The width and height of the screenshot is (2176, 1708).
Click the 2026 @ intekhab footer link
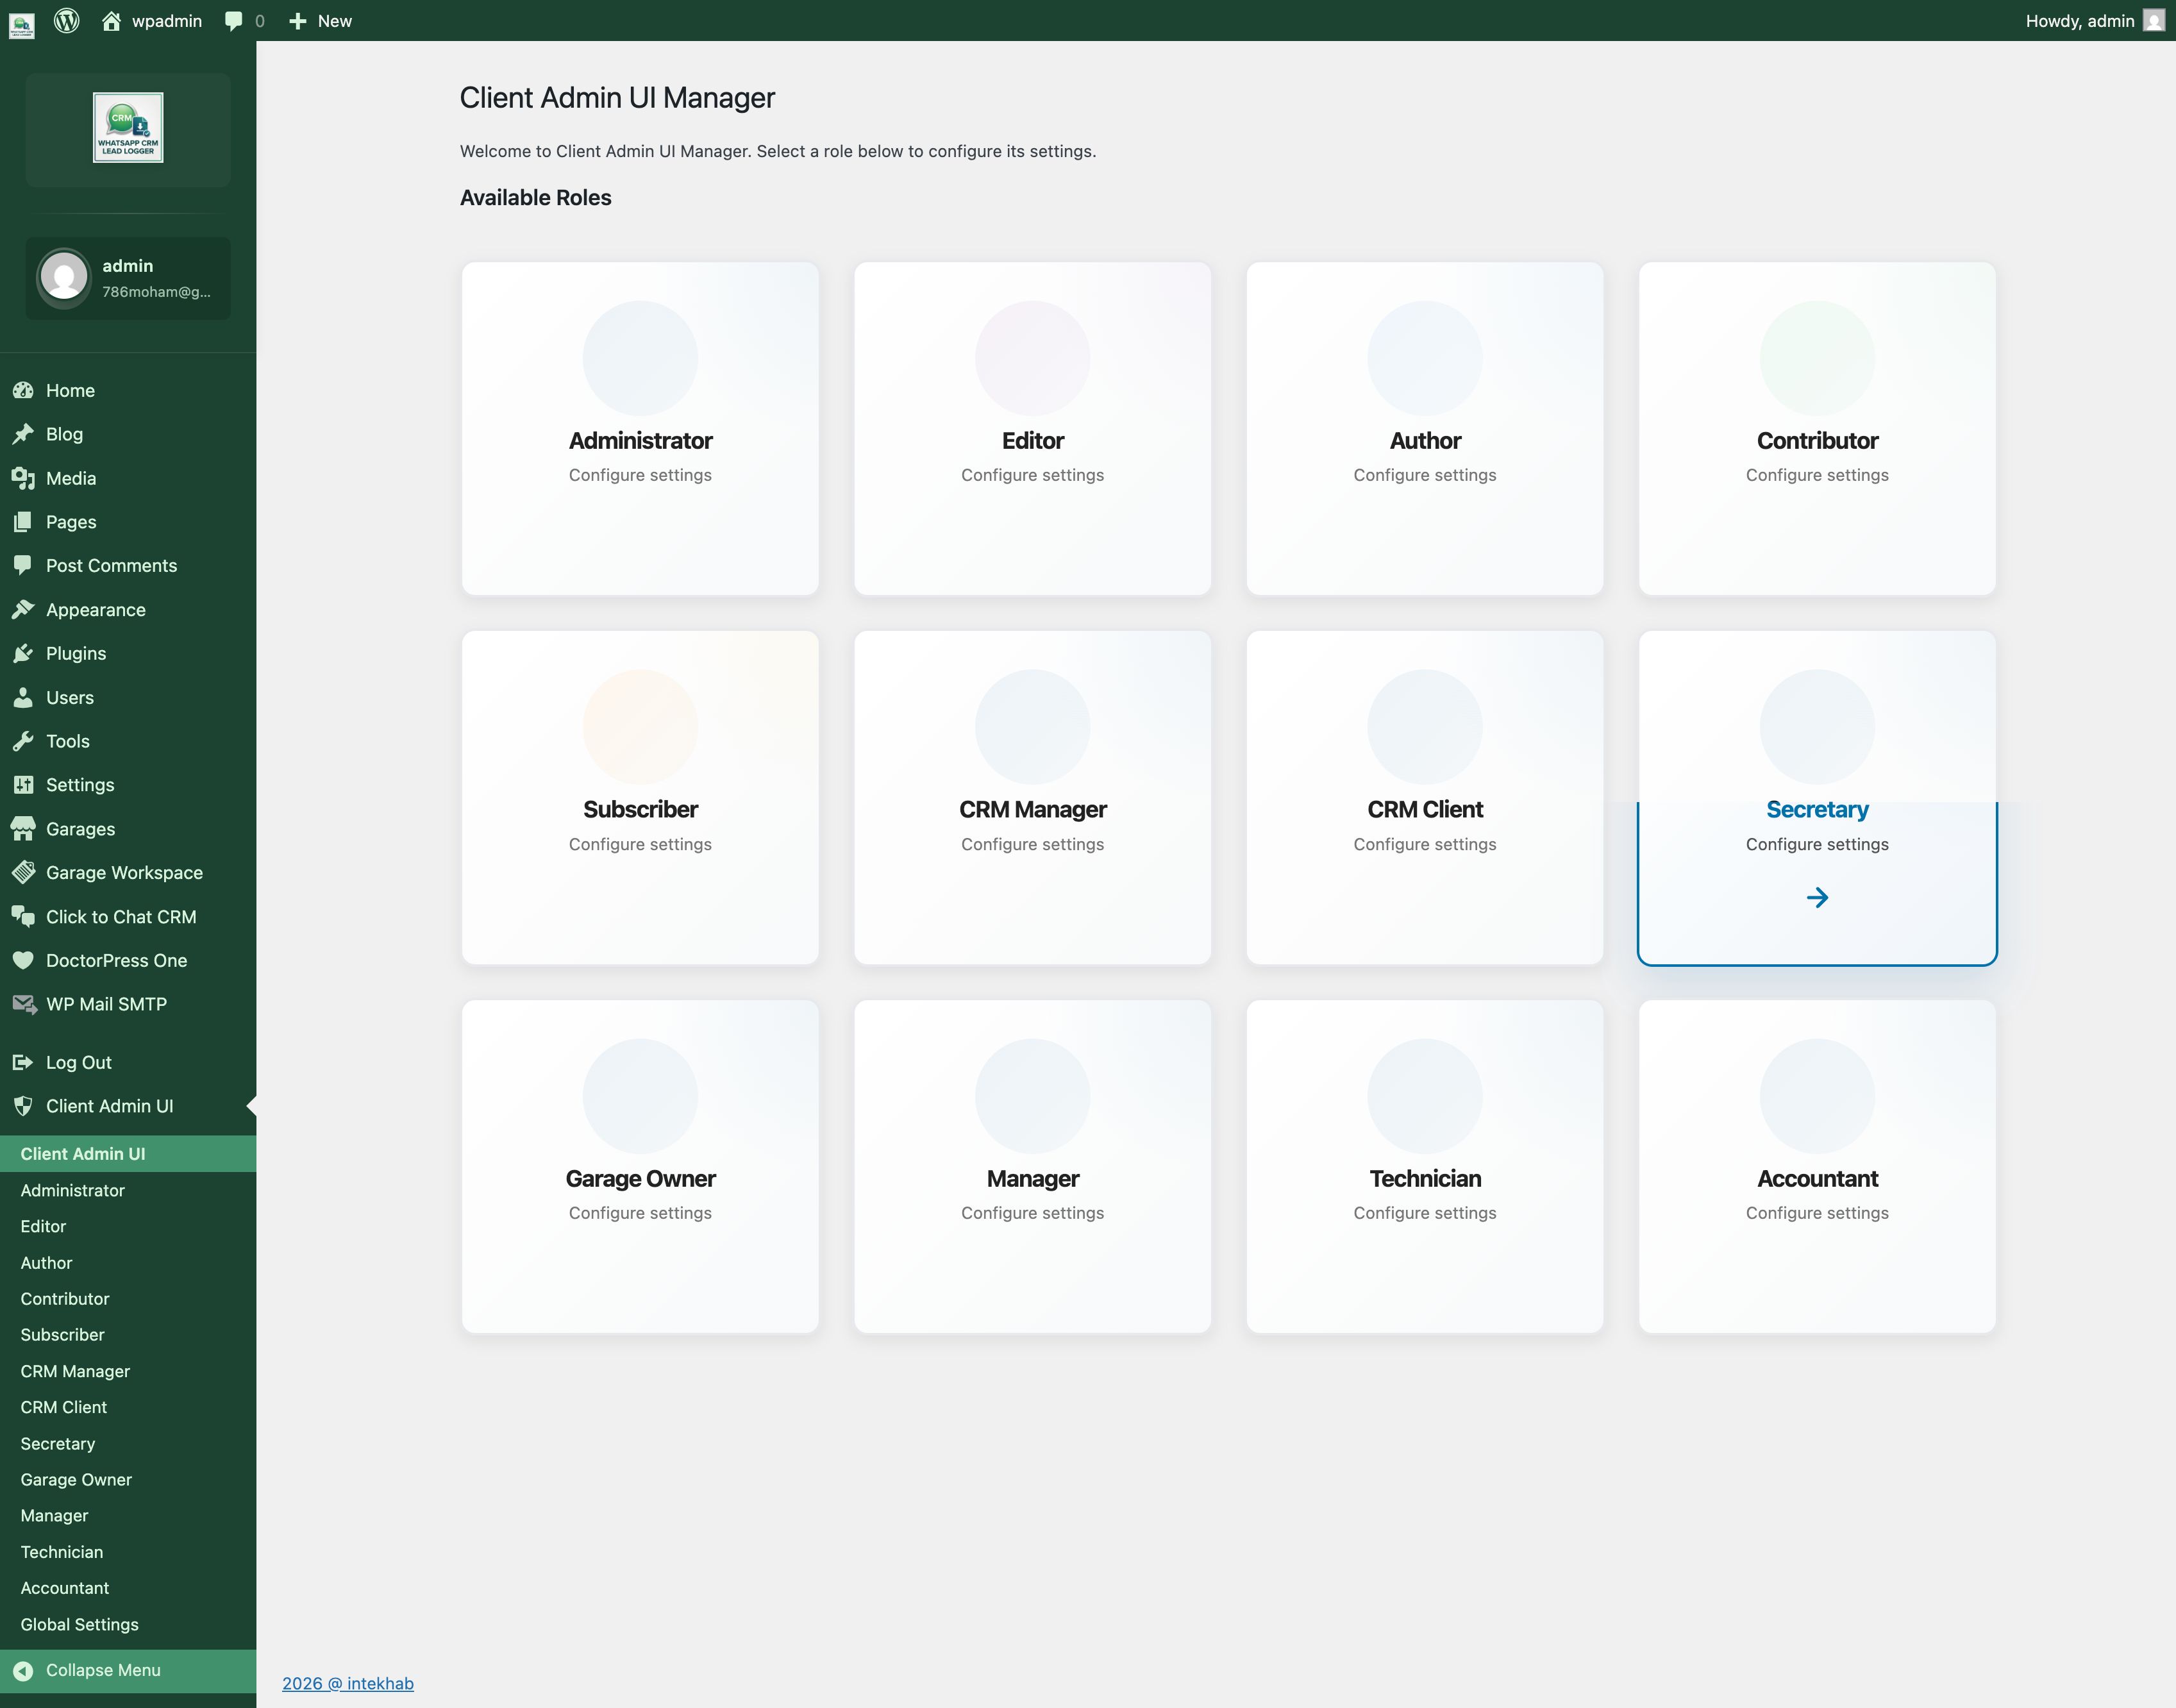pyautogui.click(x=347, y=1683)
